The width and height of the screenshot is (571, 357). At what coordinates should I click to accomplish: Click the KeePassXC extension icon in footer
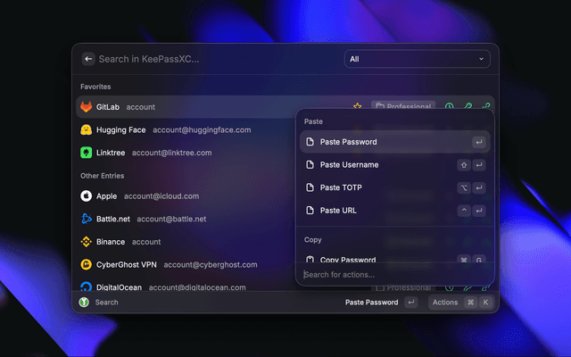pos(83,303)
